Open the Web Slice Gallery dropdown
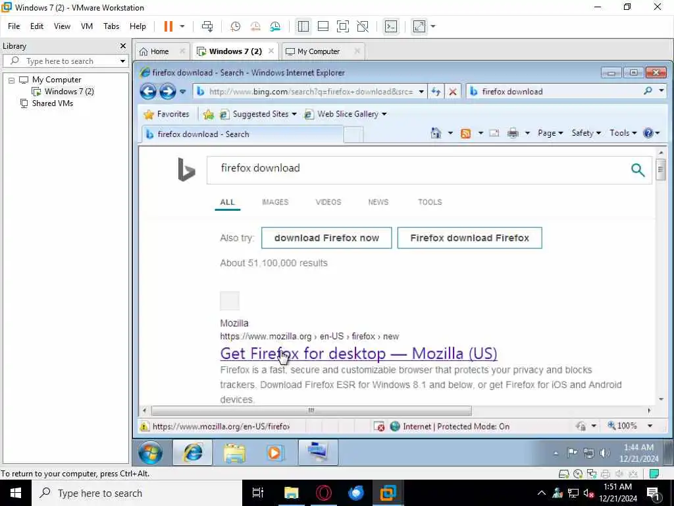 [x=384, y=114]
